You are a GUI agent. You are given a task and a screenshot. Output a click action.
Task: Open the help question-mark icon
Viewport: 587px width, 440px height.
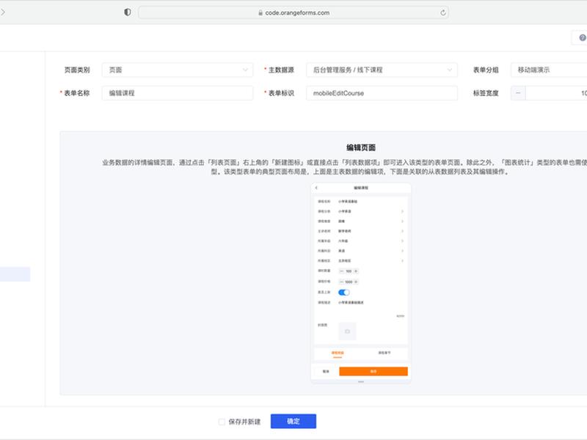(x=583, y=37)
